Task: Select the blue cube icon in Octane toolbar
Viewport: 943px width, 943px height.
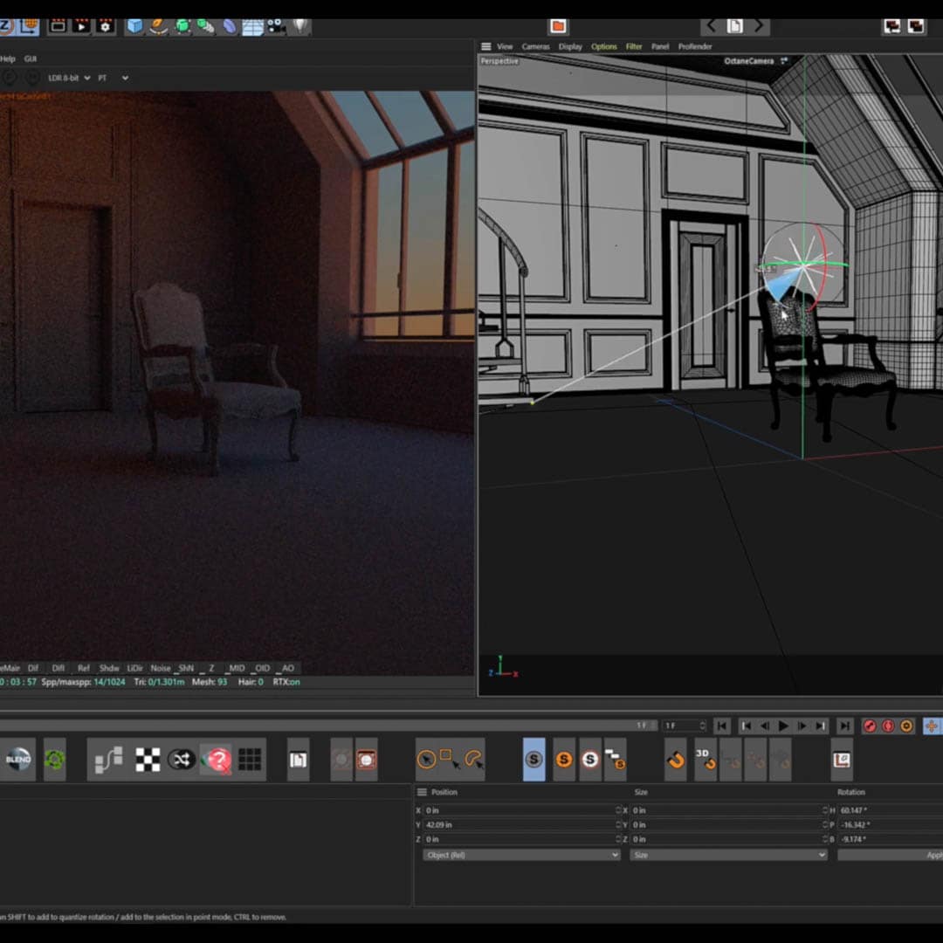Action: (133, 27)
